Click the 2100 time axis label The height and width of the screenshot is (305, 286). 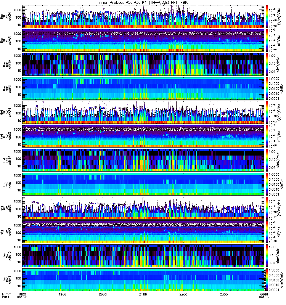pos(143,294)
